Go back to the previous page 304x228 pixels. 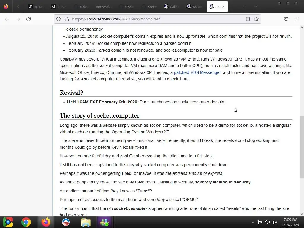(7, 19)
